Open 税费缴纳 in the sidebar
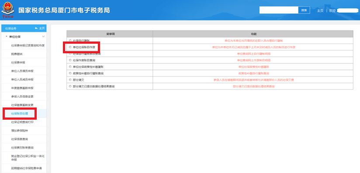 coord(17,54)
